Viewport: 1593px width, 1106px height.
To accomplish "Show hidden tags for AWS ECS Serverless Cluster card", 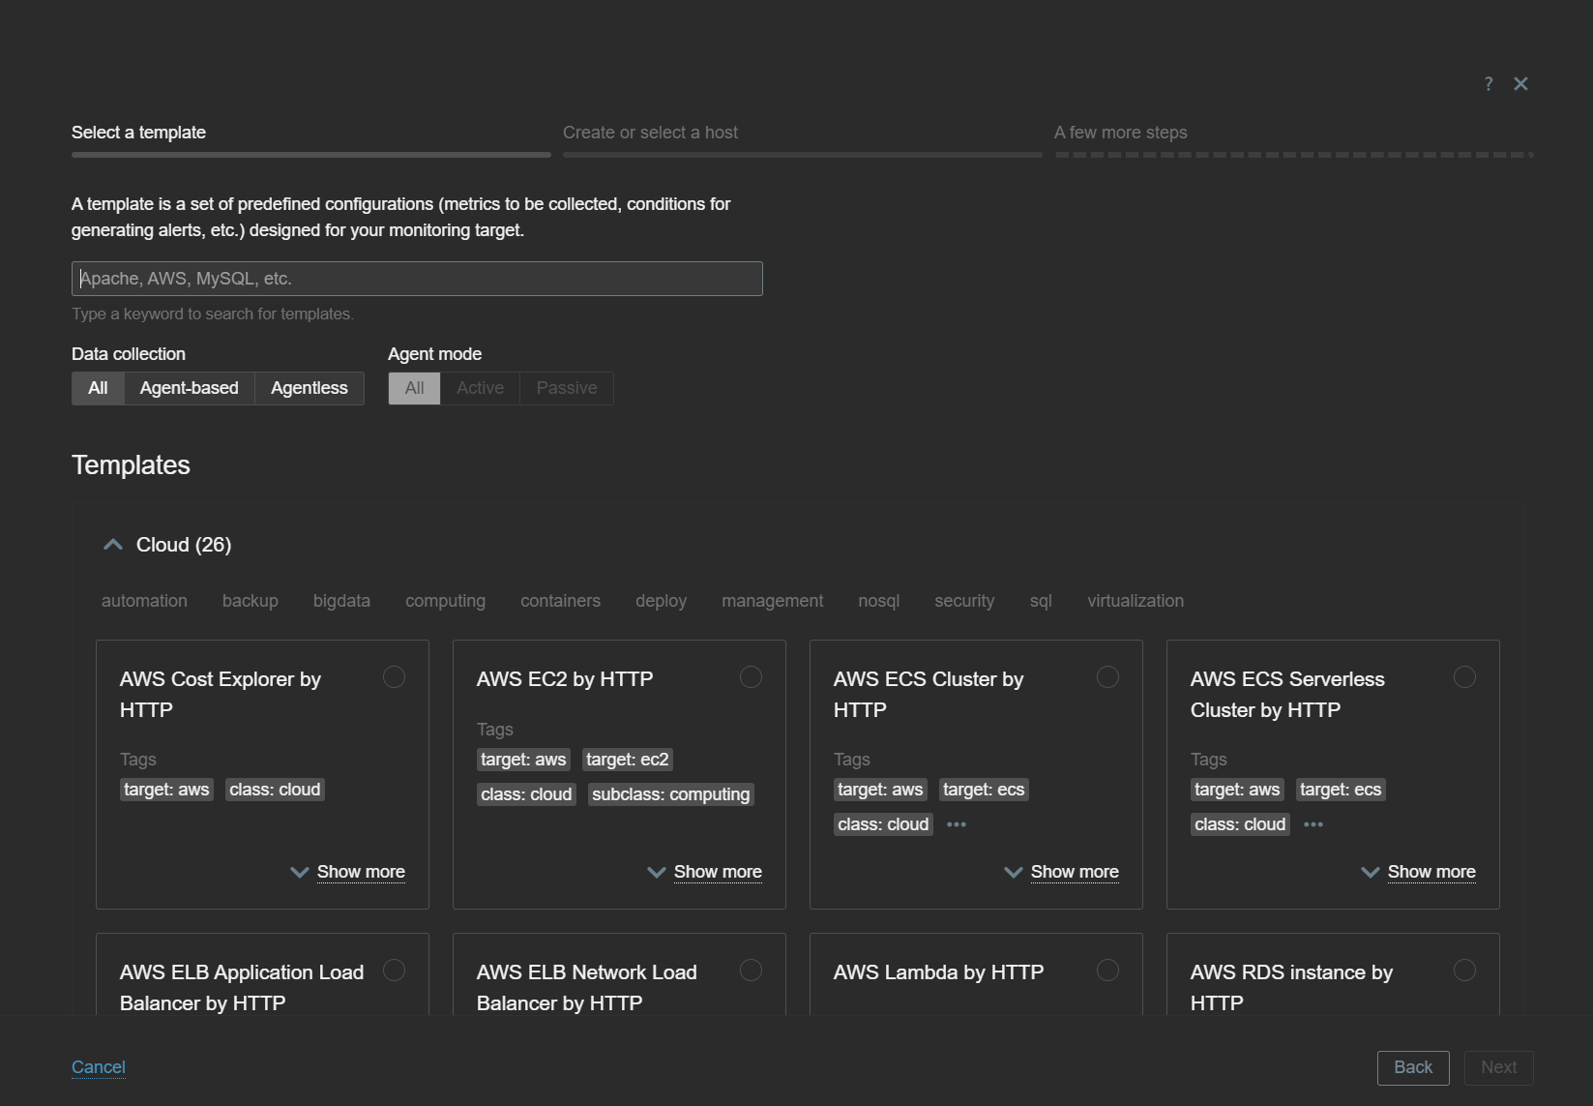I will 1313,824.
